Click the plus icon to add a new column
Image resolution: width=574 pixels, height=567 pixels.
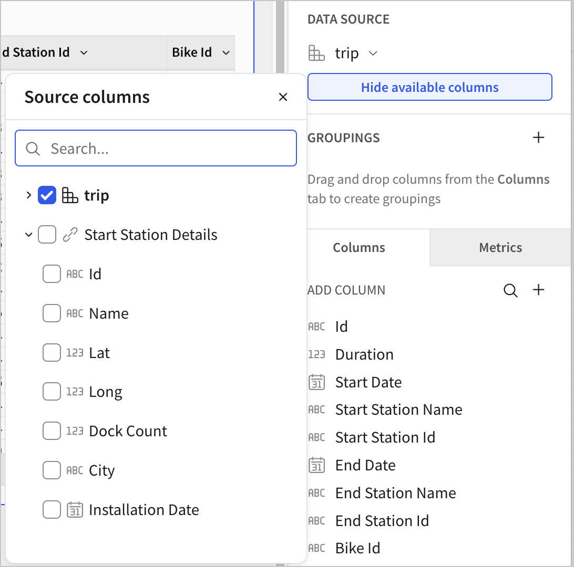click(x=538, y=290)
